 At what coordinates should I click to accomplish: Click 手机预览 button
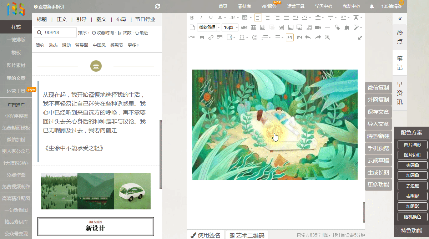tap(378, 148)
